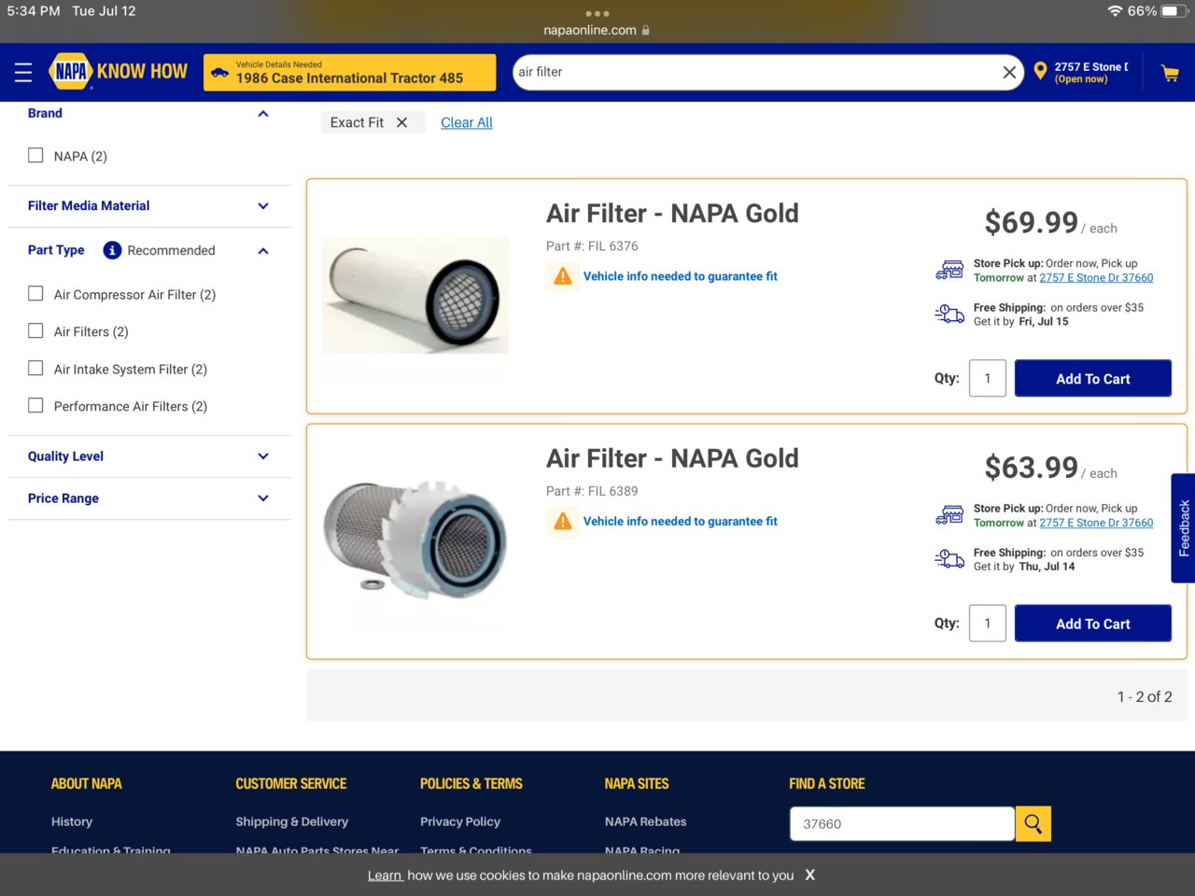Image resolution: width=1195 pixels, height=896 pixels.
Task: Tap the battery indicator
Action: coord(1174,11)
